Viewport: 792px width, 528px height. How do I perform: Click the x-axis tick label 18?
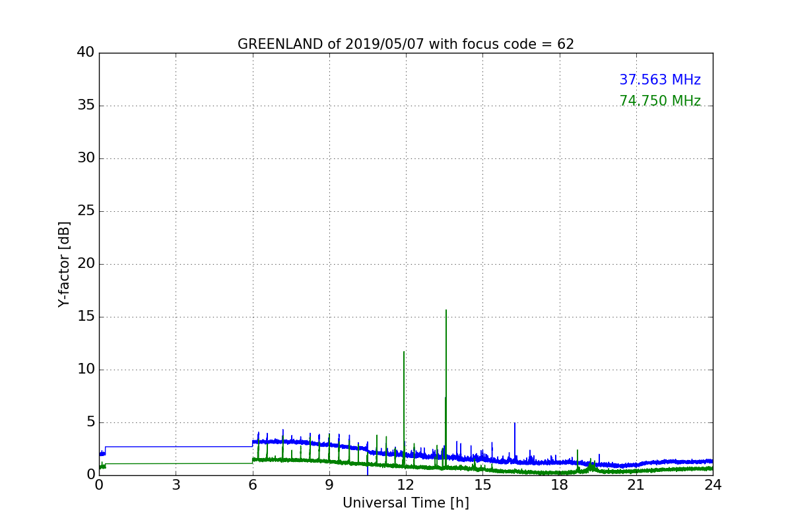pyautogui.click(x=559, y=485)
